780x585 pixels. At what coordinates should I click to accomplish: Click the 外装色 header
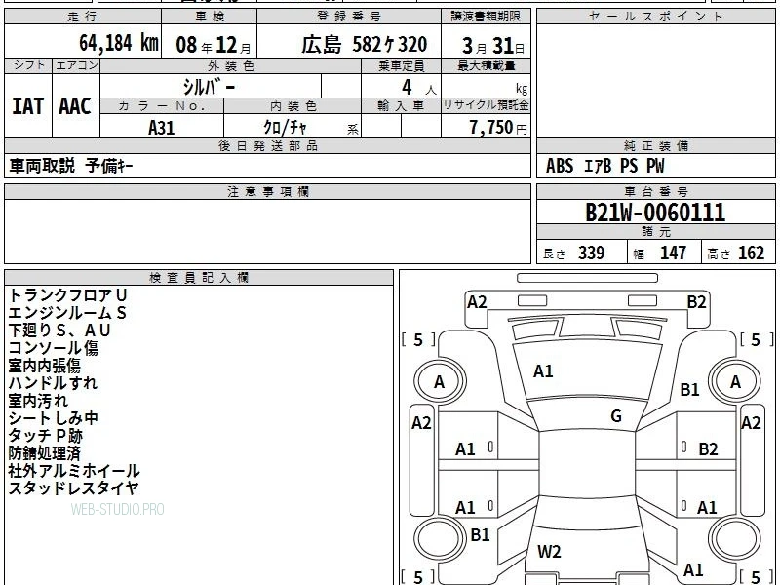point(231,65)
